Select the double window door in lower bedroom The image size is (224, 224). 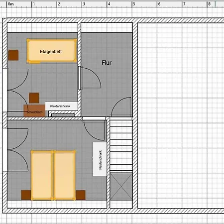(16, 150)
